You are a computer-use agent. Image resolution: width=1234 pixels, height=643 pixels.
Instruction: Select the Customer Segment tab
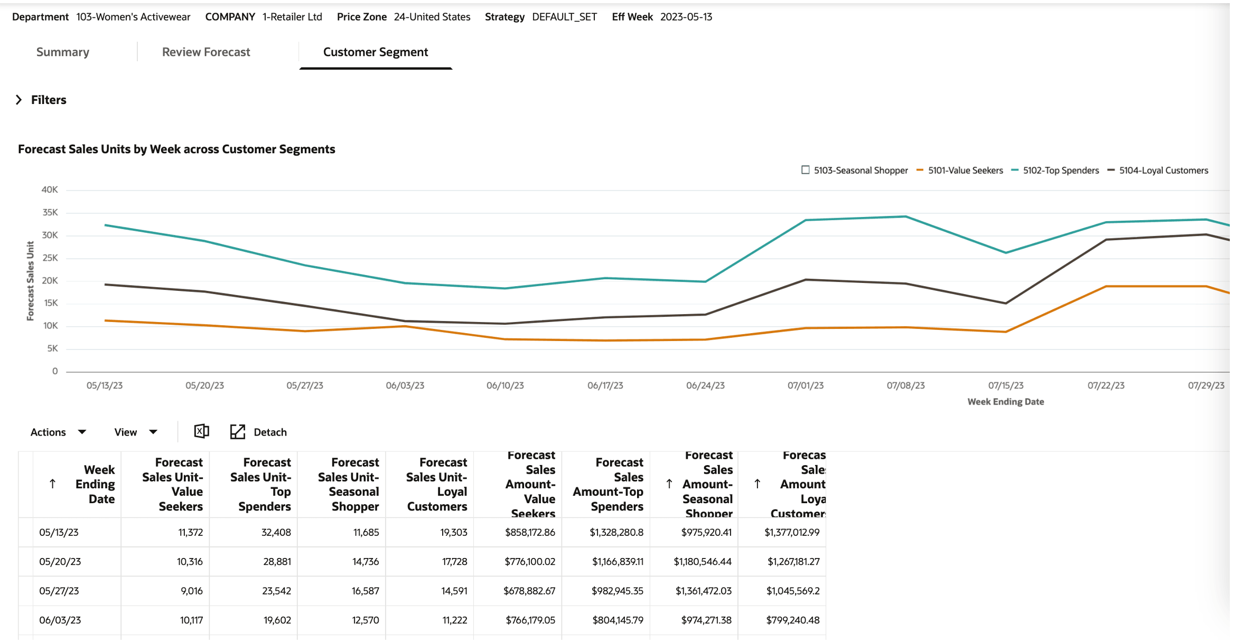point(376,52)
